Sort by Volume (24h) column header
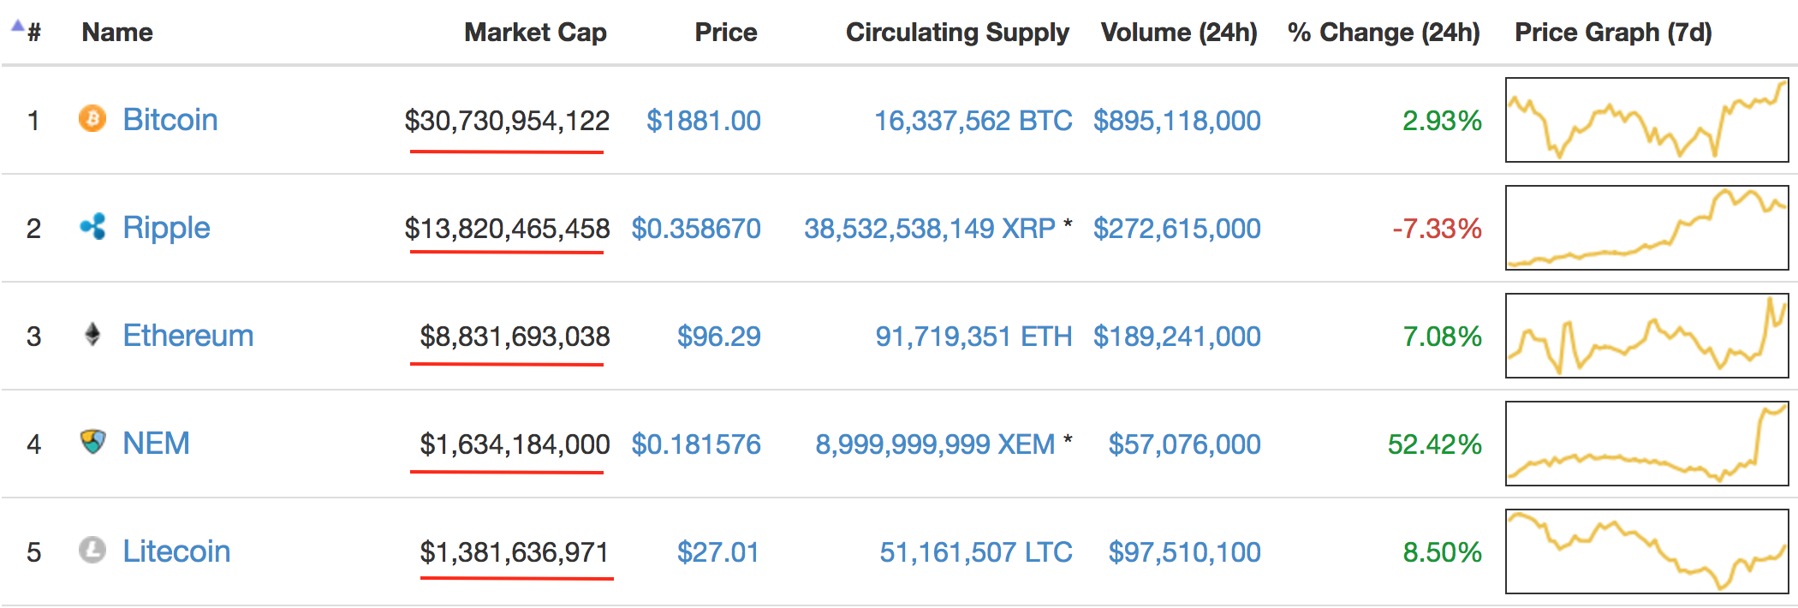Image resolution: width=1798 pixels, height=608 pixels. pos(1179,33)
